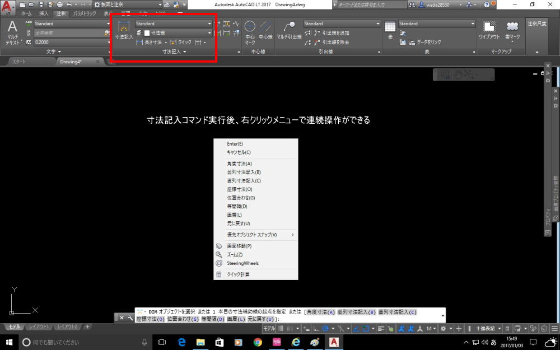Image resolution: width=560 pixels, height=350 pixels.
Task: Click the Print icon in quick access toolbar
Action: tap(60, 4)
